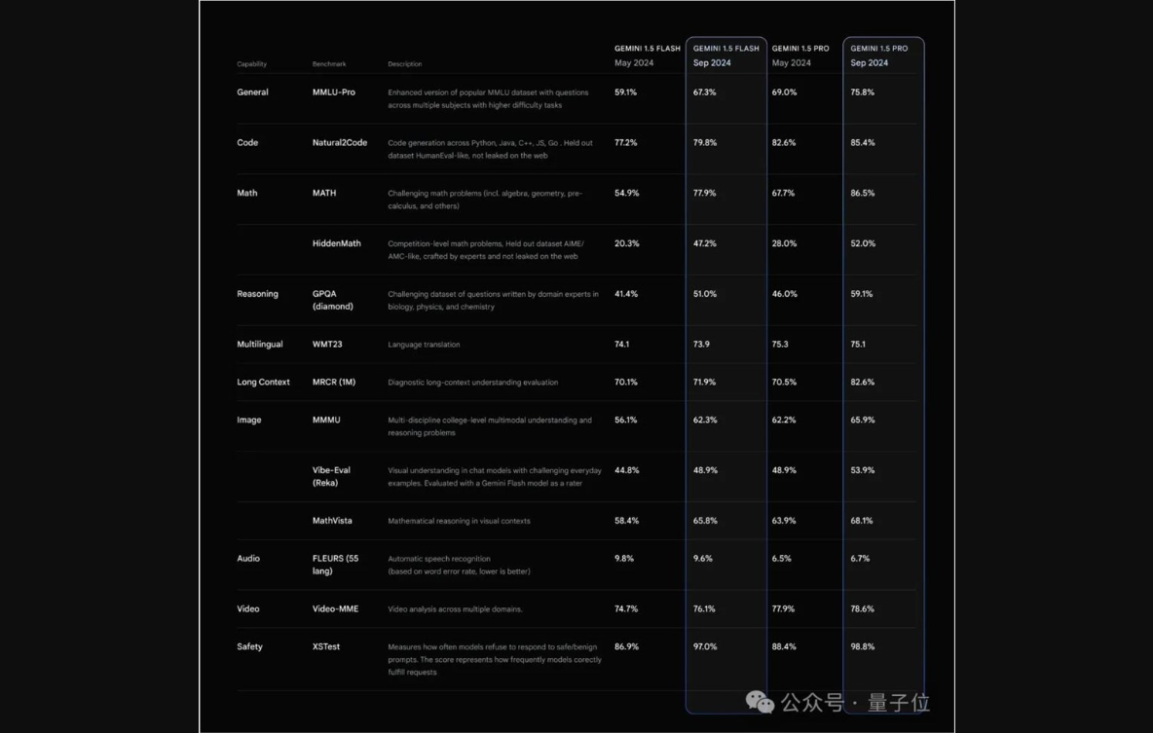The image size is (1153, 733).
Task: Select the Gemini 1.5 Pro Sep 2024 header
Action: point(878,55)
